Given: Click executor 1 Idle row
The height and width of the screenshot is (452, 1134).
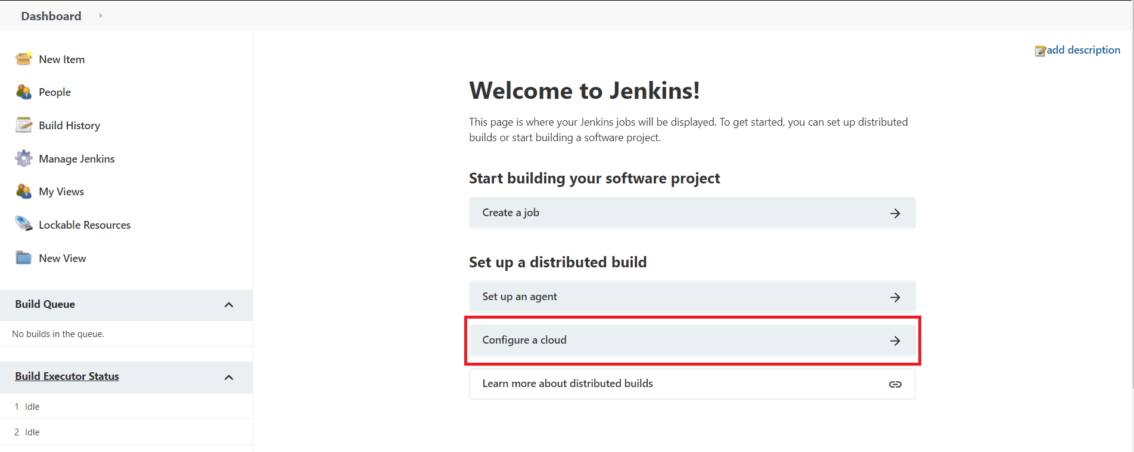Looking at the screenshot, I should [126, 406].
